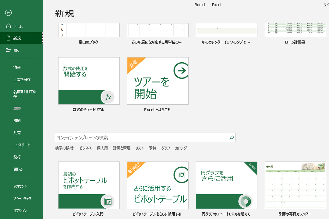Image resolution: width=329 pixels, height=219 pixels.
Task: Select 空白のブック template thumbnail
Action: pos(89,30)
